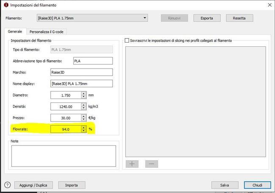Decrease the Densità value with down arrow

(84, 108)
